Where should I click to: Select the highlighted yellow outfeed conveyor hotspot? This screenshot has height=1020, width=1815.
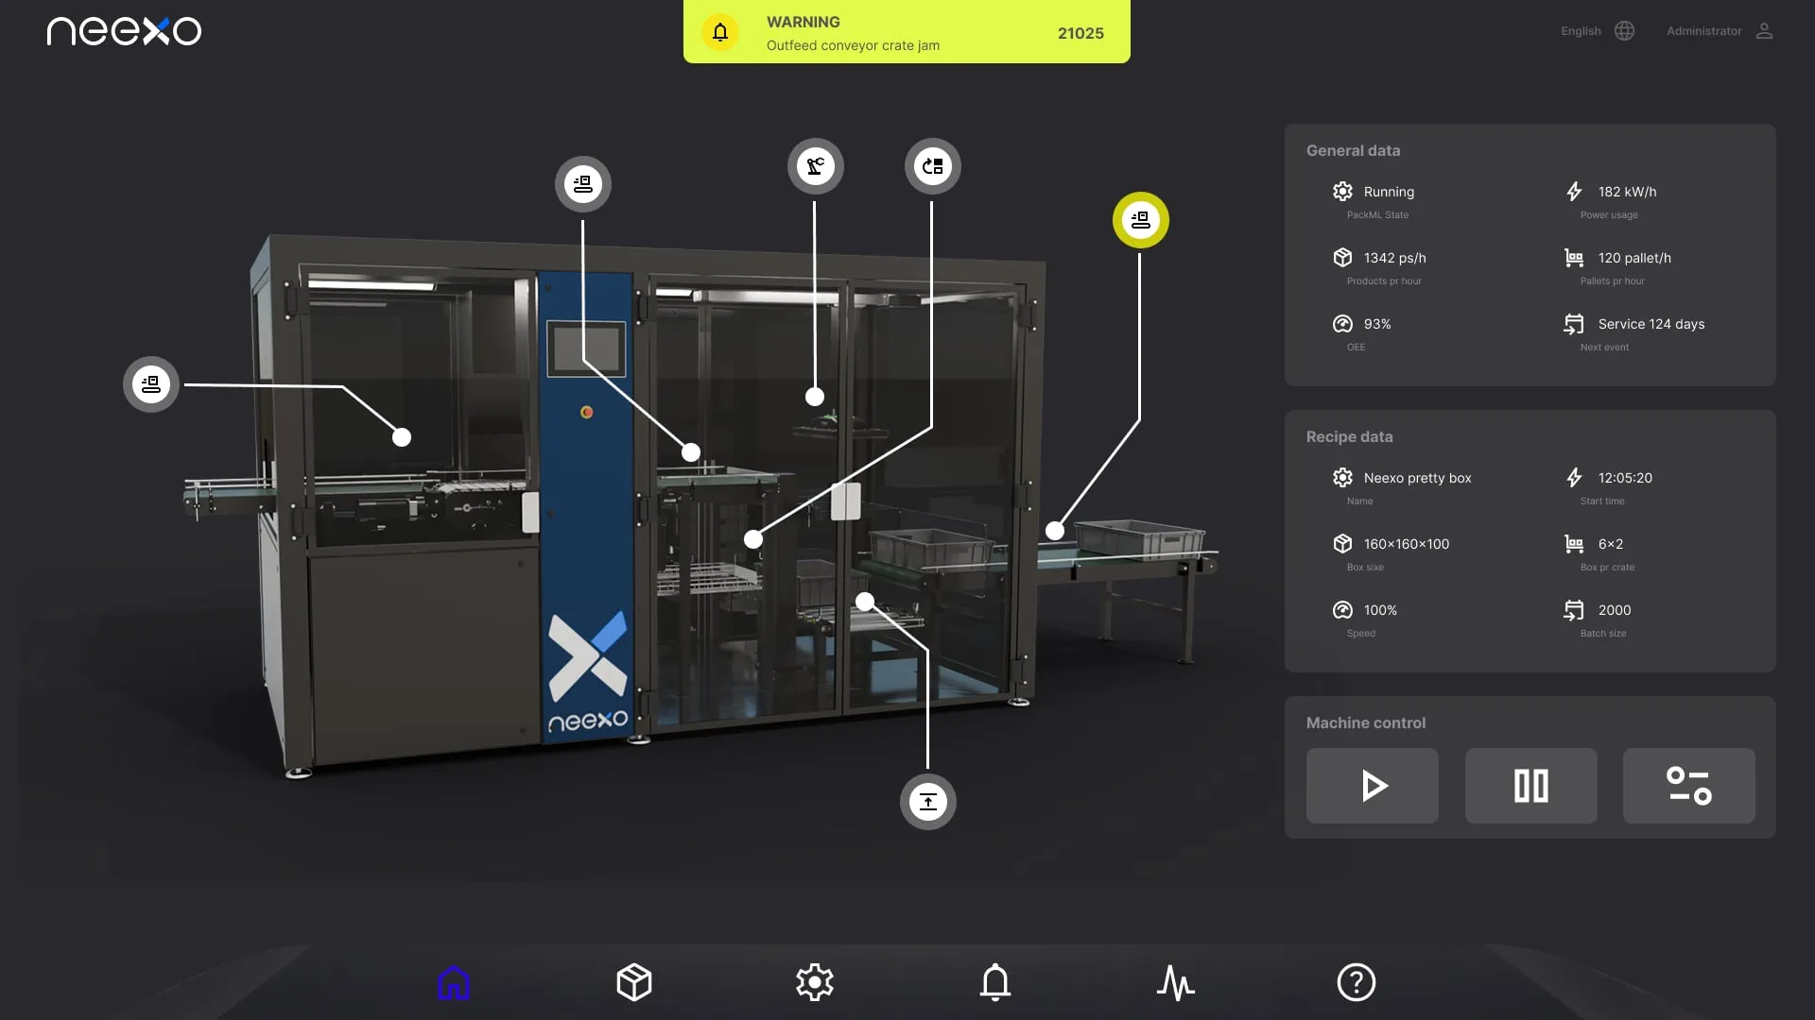[x=1141, y=220]
